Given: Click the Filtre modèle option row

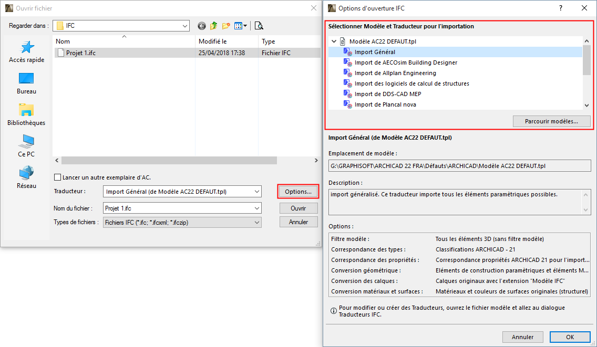Looking at the screenshot, I should pyautogui.click(x=460, y=239).
